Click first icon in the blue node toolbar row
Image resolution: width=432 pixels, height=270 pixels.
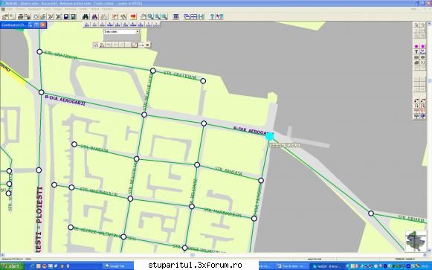click(x=87, y=25)
